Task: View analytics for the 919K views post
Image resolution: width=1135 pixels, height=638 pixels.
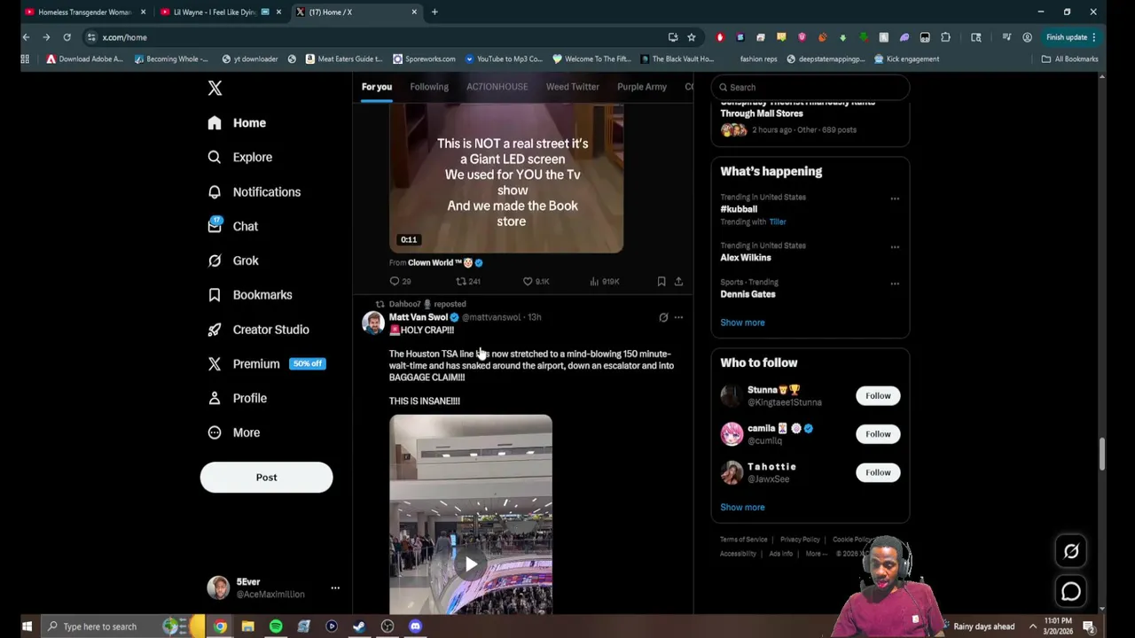Action: pyautogui.click(x=605, y=282)
